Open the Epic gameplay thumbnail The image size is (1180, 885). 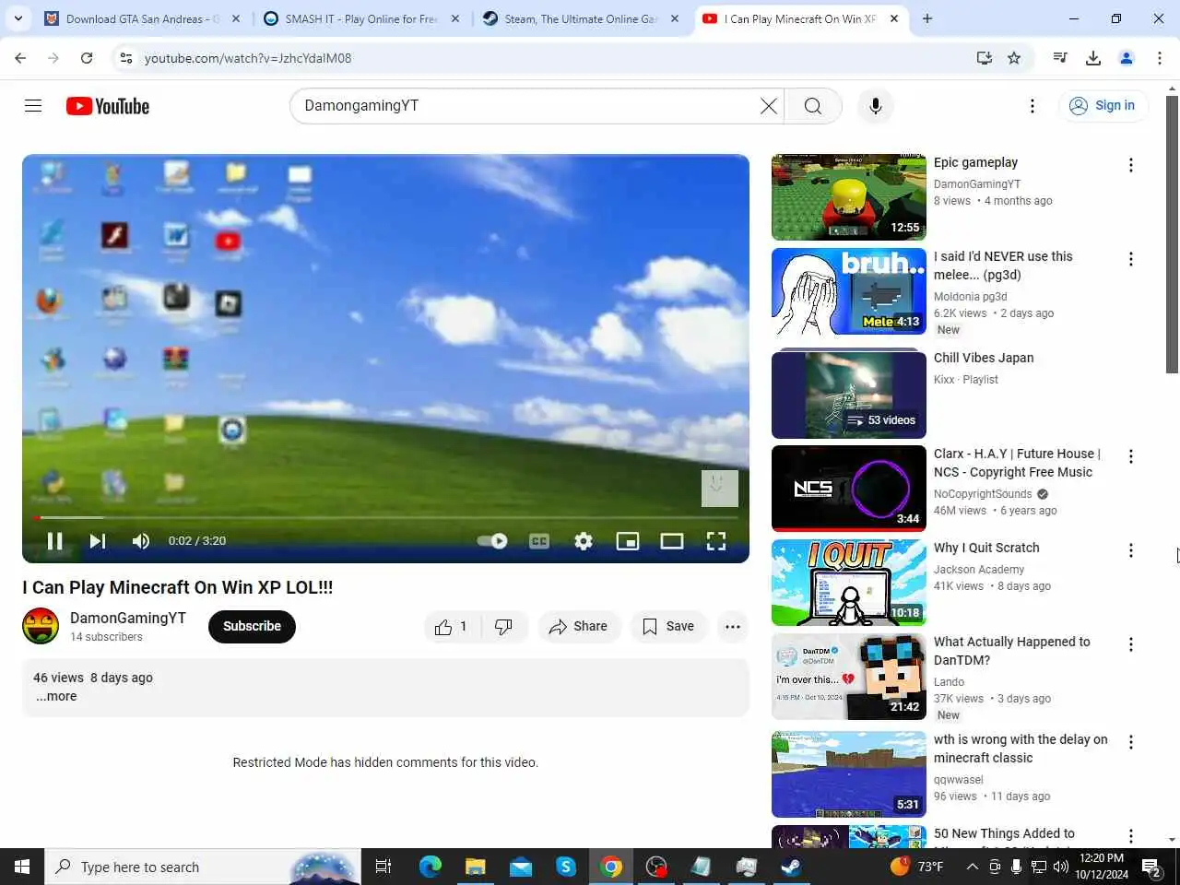point(849,197)
